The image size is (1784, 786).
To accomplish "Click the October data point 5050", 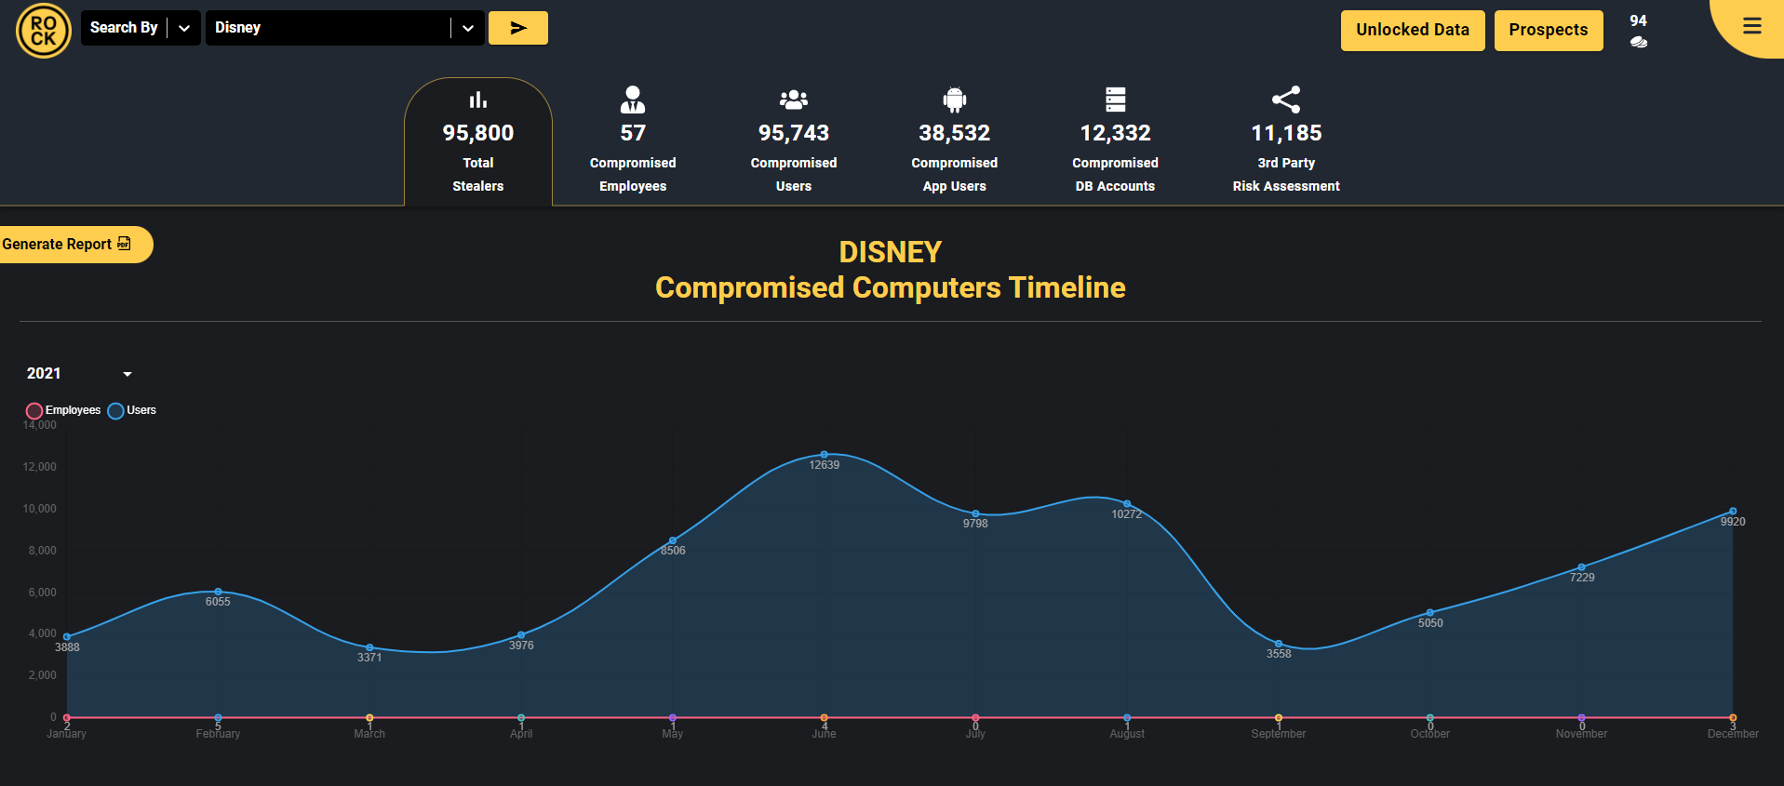I will click(x=1430, y=613).
